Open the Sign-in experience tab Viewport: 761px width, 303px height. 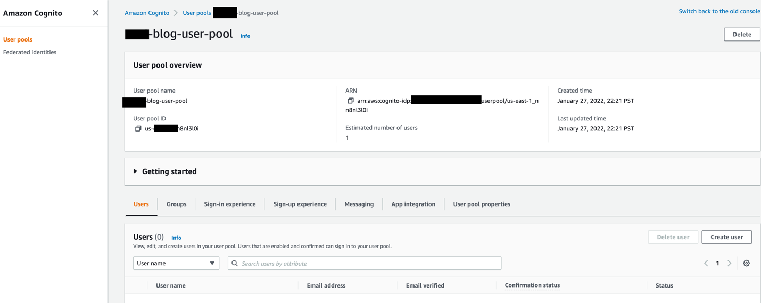229,204
